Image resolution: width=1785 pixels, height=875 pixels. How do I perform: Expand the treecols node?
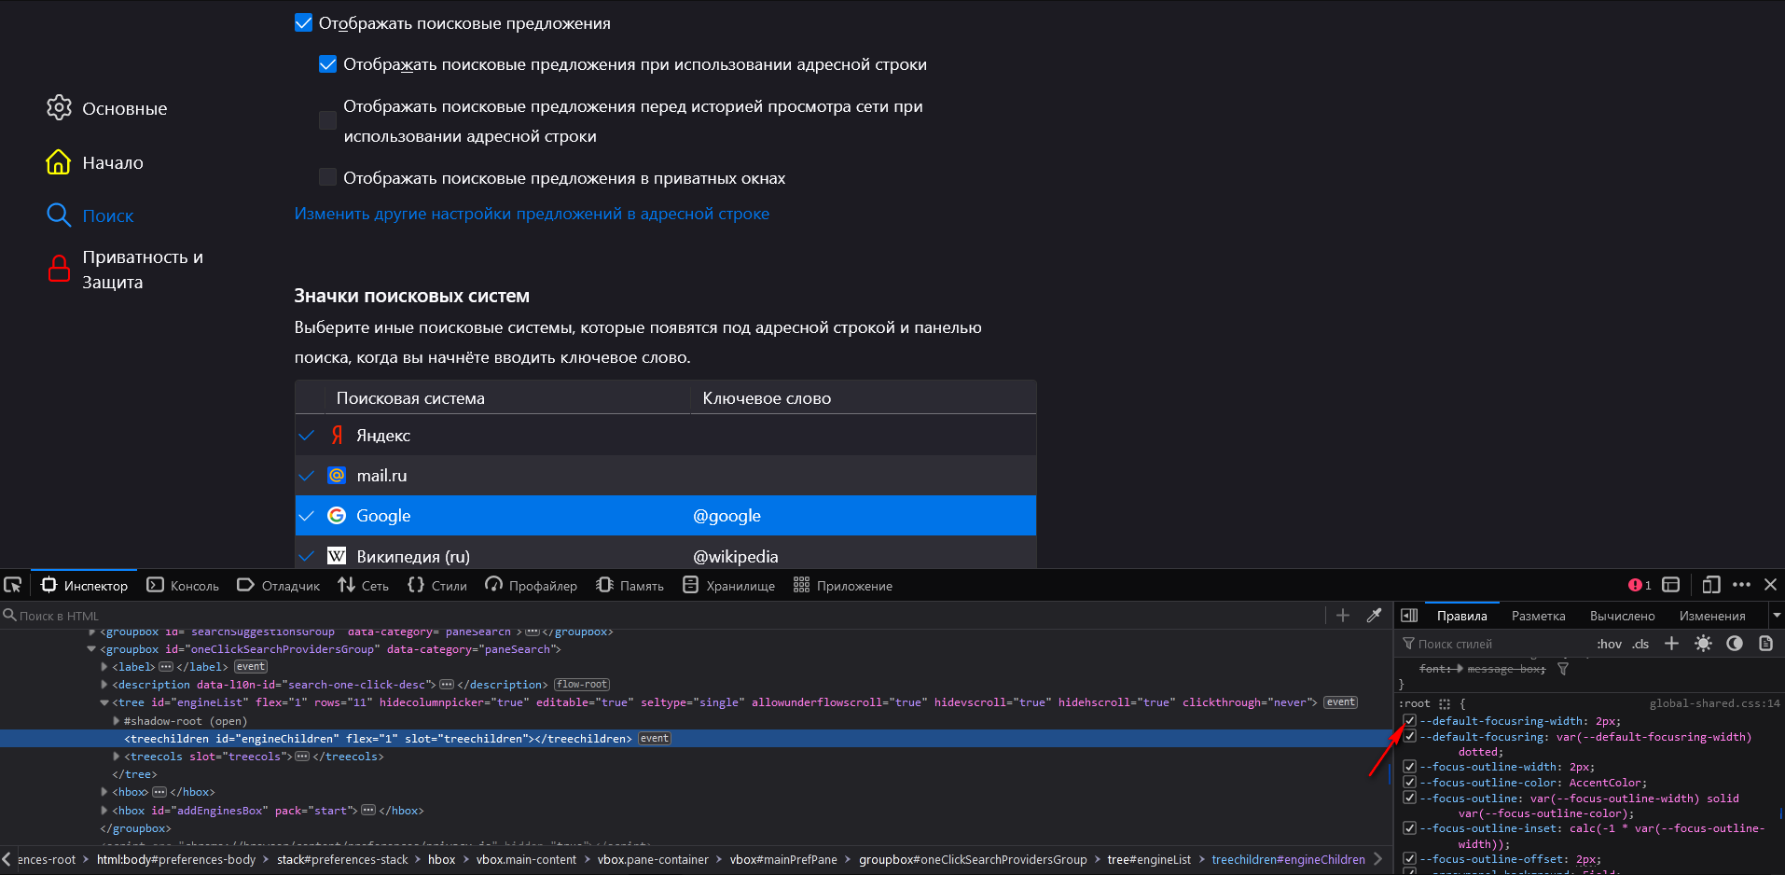point(116,757)
